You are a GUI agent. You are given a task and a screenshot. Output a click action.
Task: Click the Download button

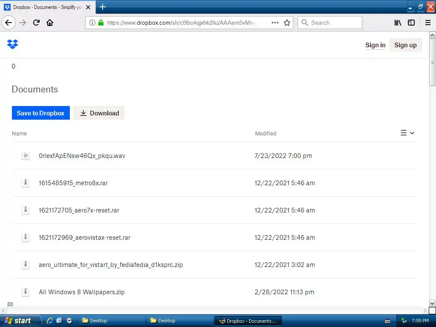tap(99, 113)
